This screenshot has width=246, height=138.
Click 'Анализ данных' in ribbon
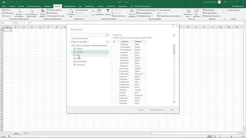click(x=233, y=10)
